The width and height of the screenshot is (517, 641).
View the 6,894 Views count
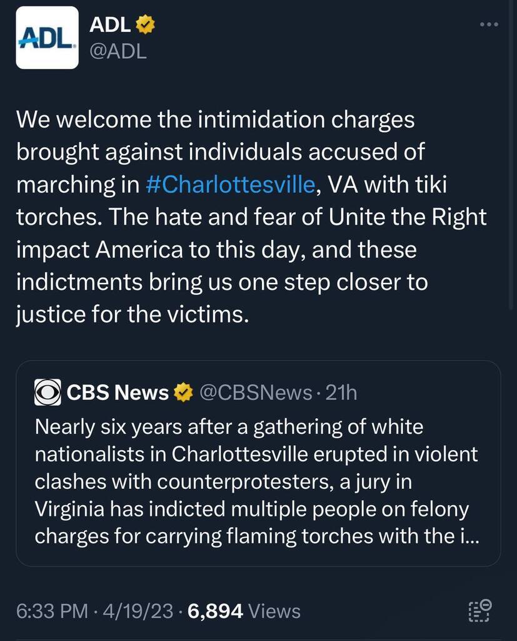(x=214, y=611)
